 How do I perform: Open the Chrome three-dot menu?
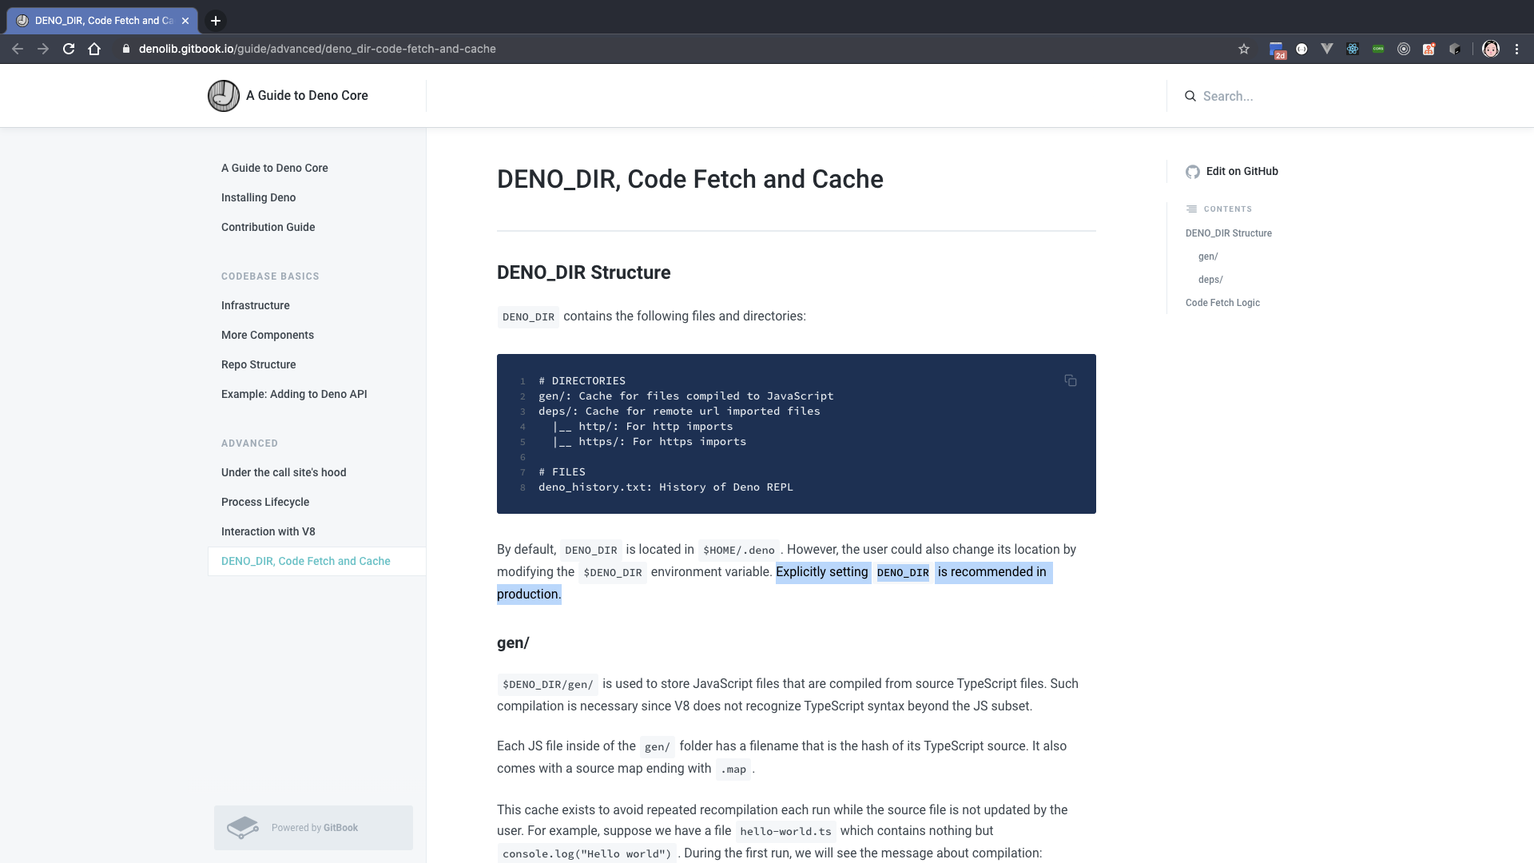point(1516,49)
